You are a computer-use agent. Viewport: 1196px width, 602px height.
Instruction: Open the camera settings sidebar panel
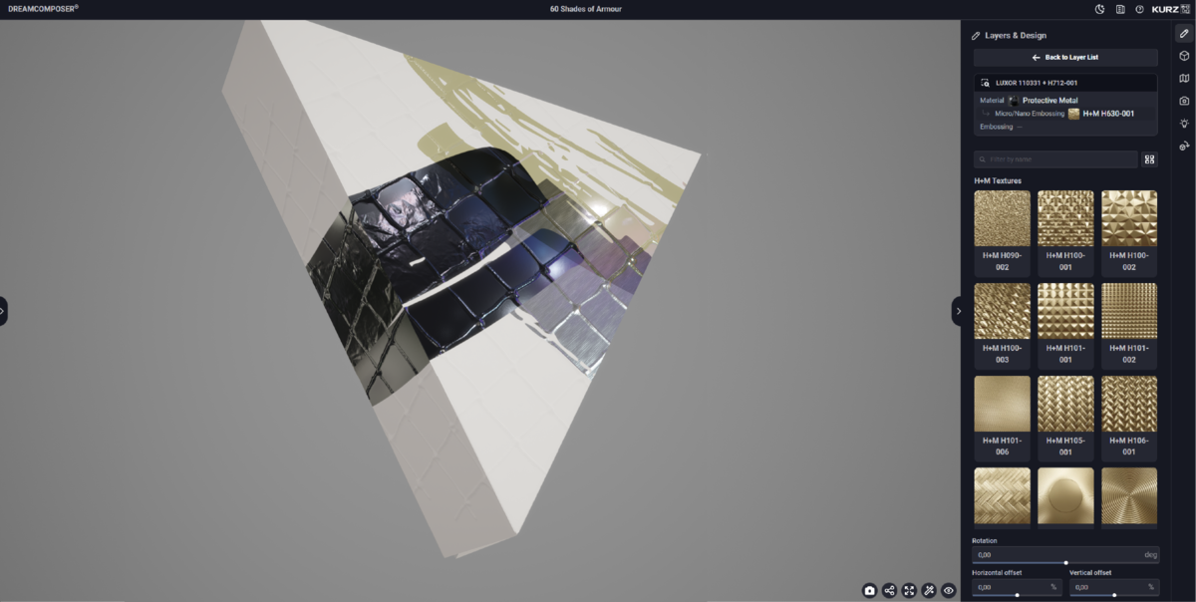click(1184, 101)
